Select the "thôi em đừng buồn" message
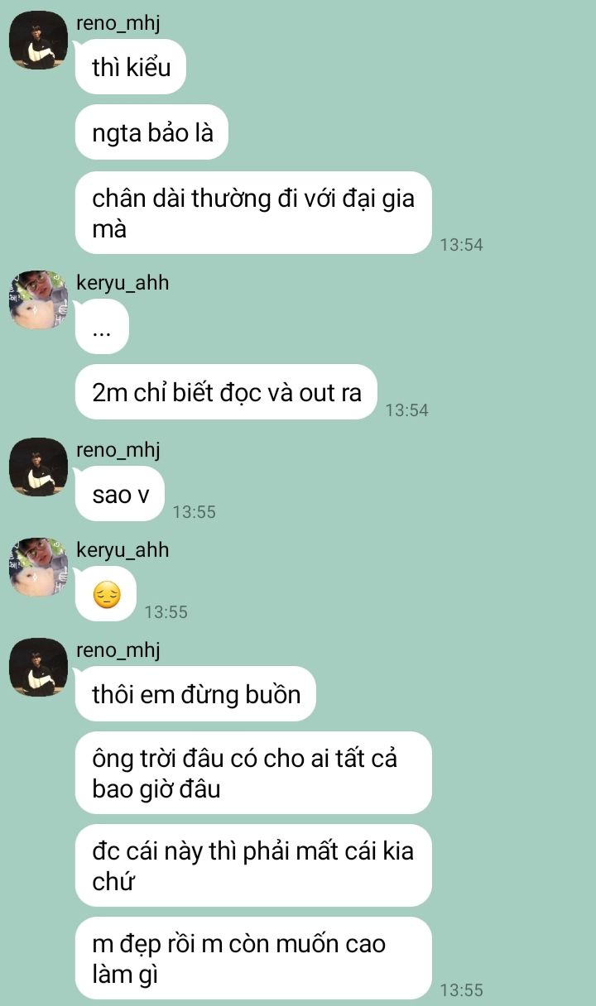The image size is (596, 1006). (196, 693)
